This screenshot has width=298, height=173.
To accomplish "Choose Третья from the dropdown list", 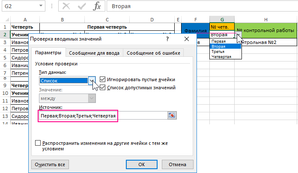I will [x=225, y=52].
